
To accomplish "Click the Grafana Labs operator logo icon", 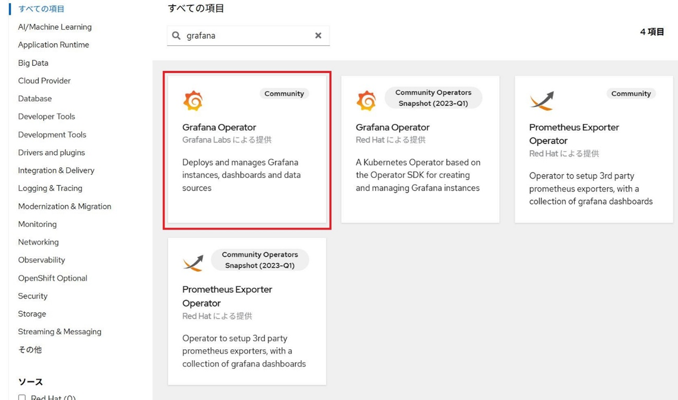I will tap(193, 101).
